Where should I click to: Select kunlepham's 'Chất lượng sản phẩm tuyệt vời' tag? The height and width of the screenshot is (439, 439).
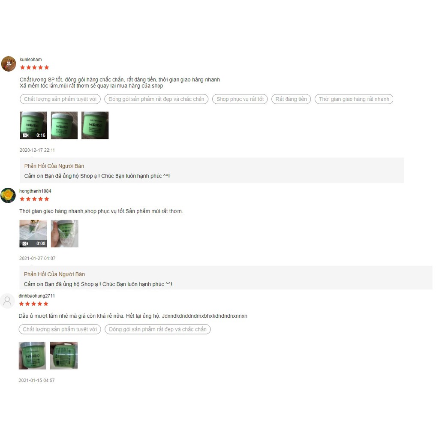point(60,99)
